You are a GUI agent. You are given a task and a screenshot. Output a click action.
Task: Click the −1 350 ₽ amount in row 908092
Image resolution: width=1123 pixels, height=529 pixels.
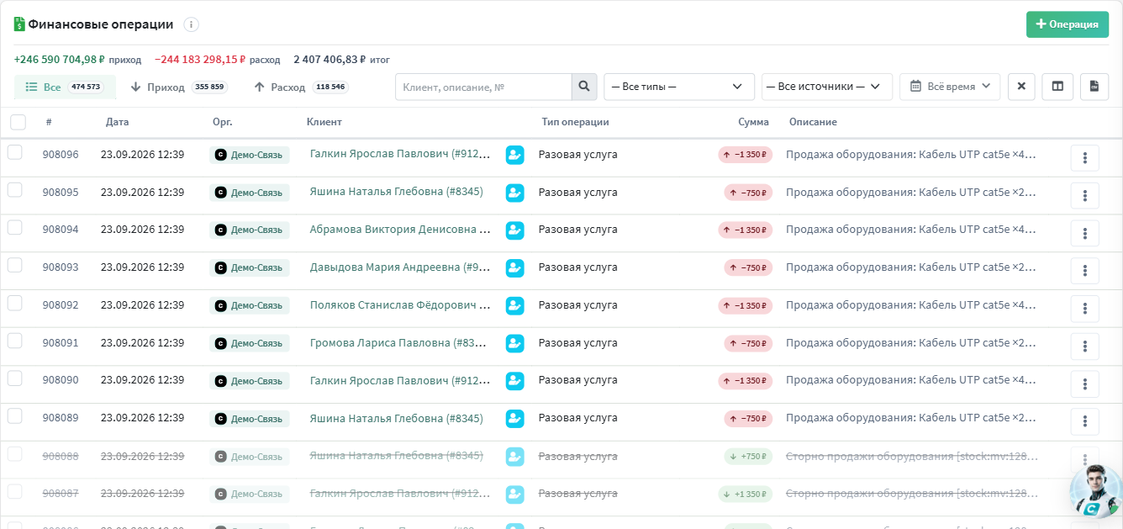click(745, 305)
